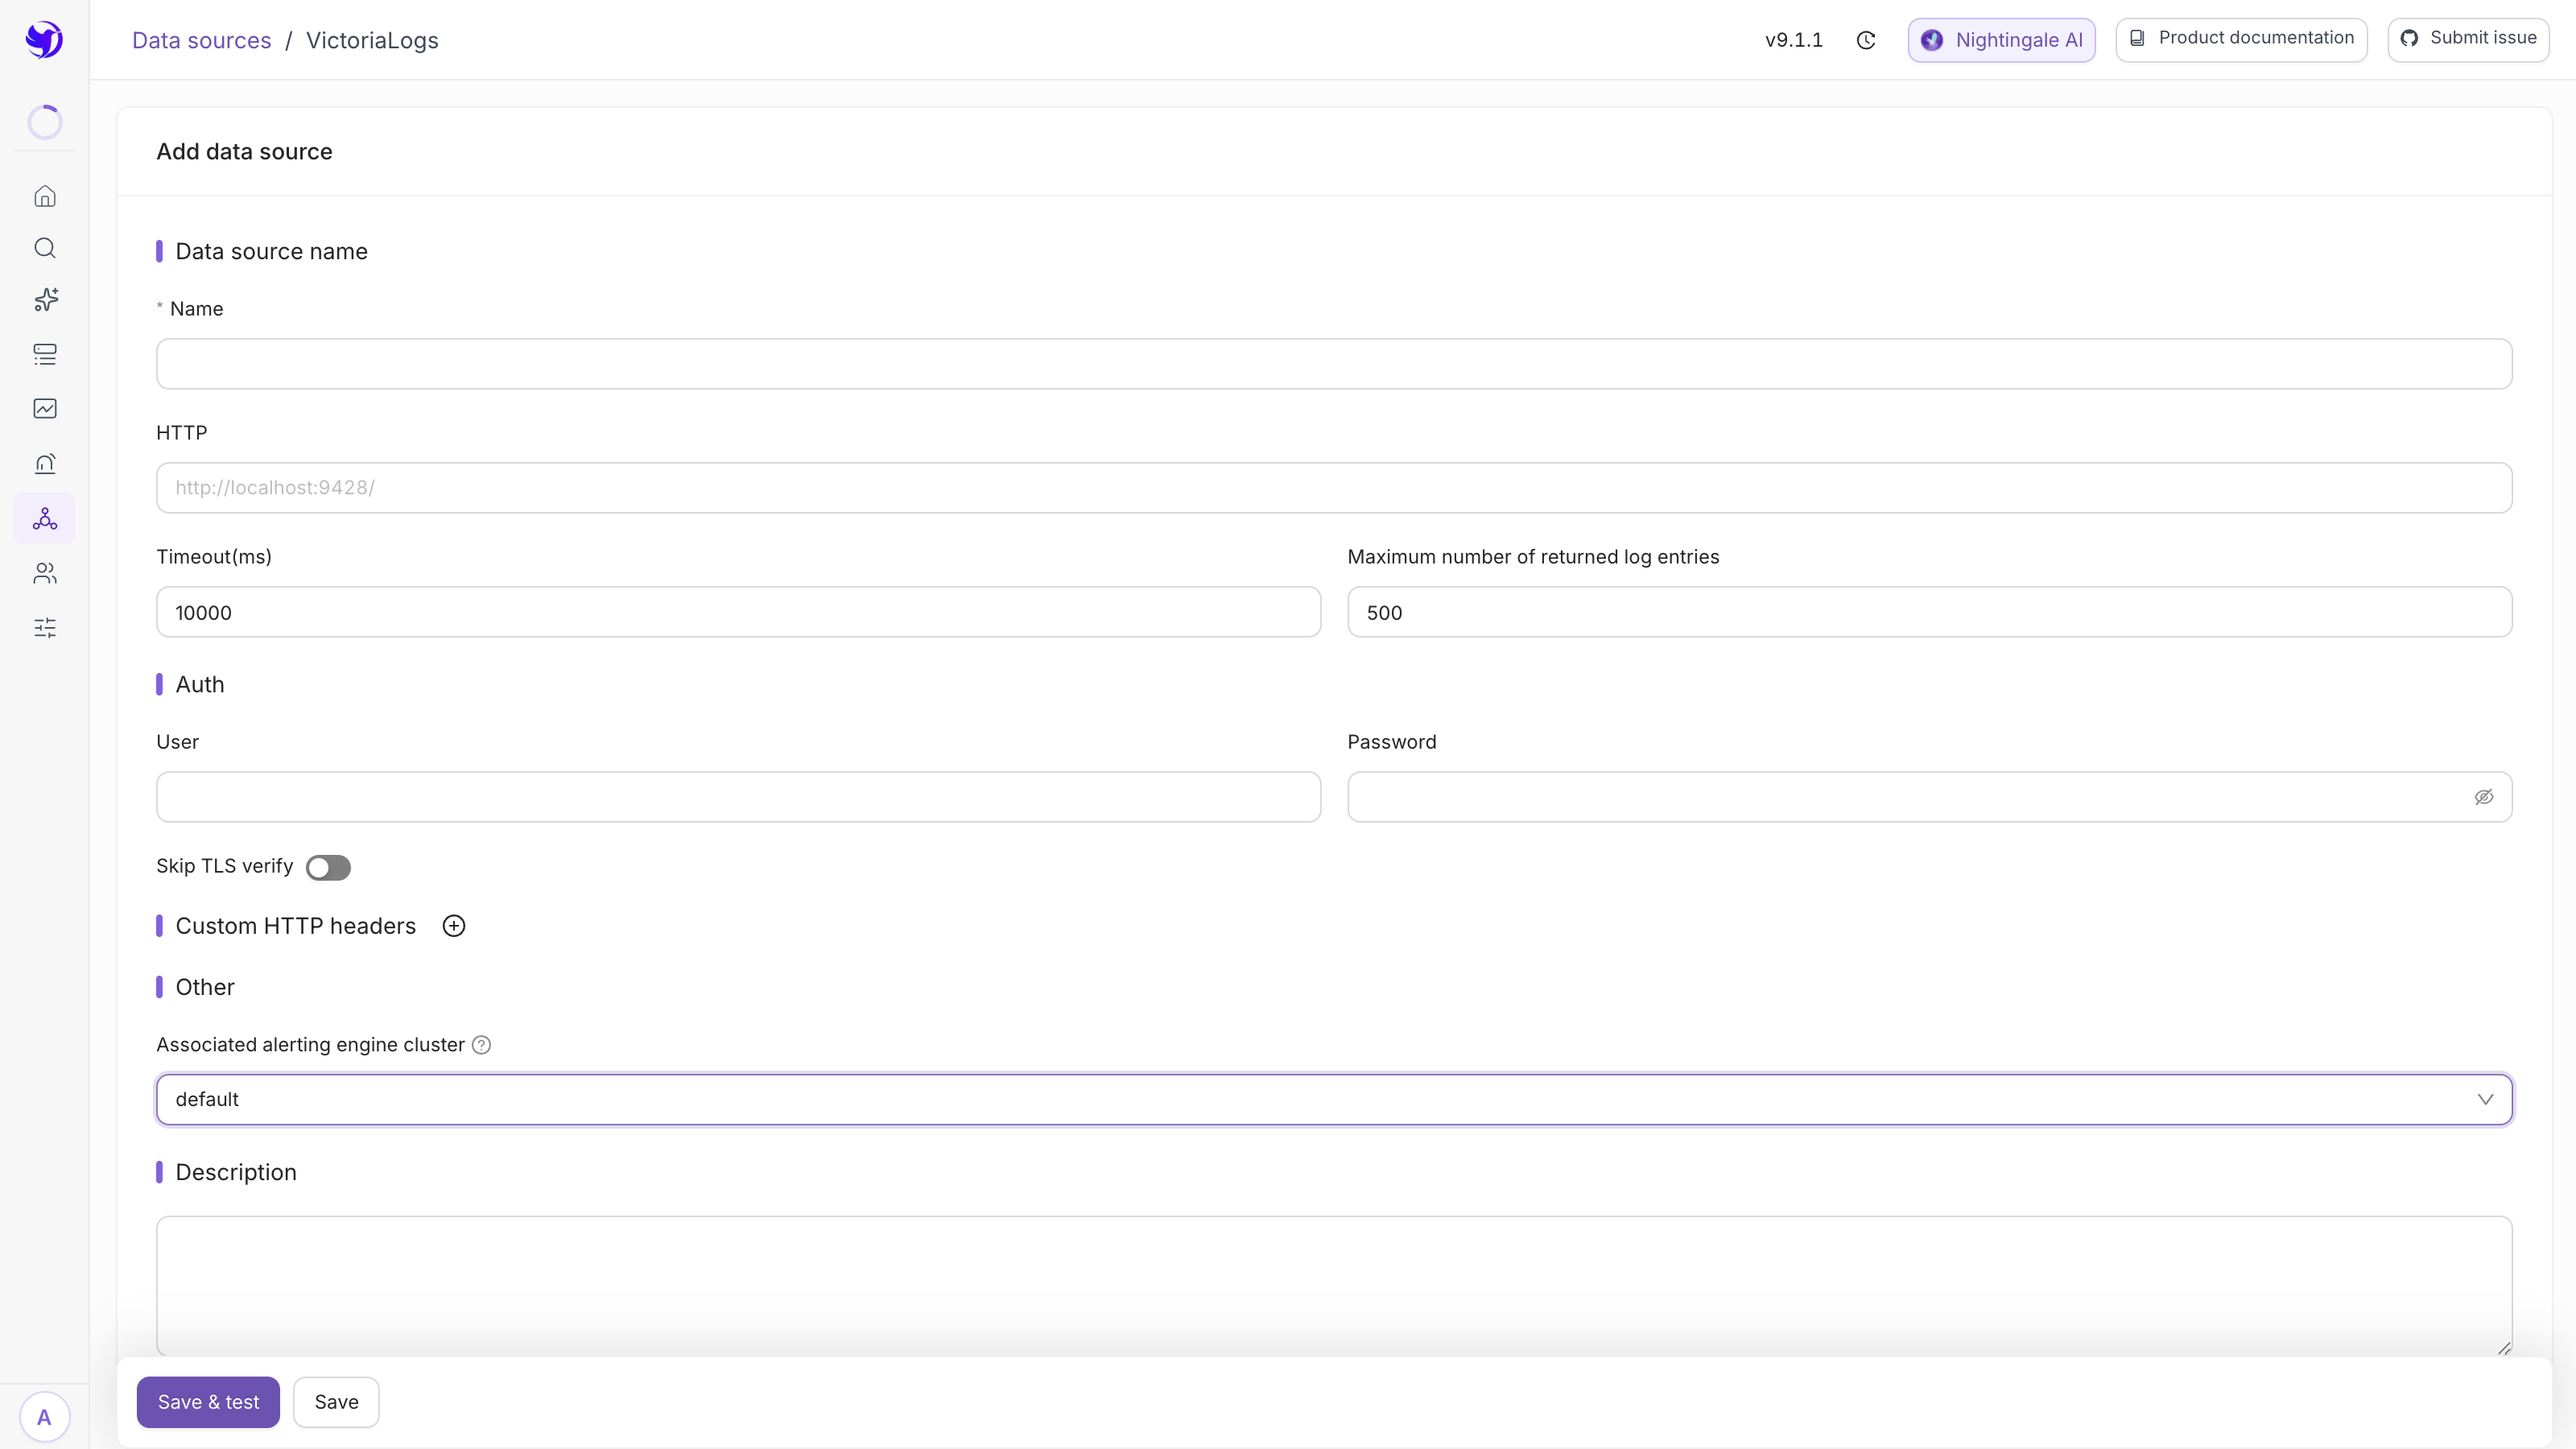Toggle Skip TLS verify switch

pos(328,867)
